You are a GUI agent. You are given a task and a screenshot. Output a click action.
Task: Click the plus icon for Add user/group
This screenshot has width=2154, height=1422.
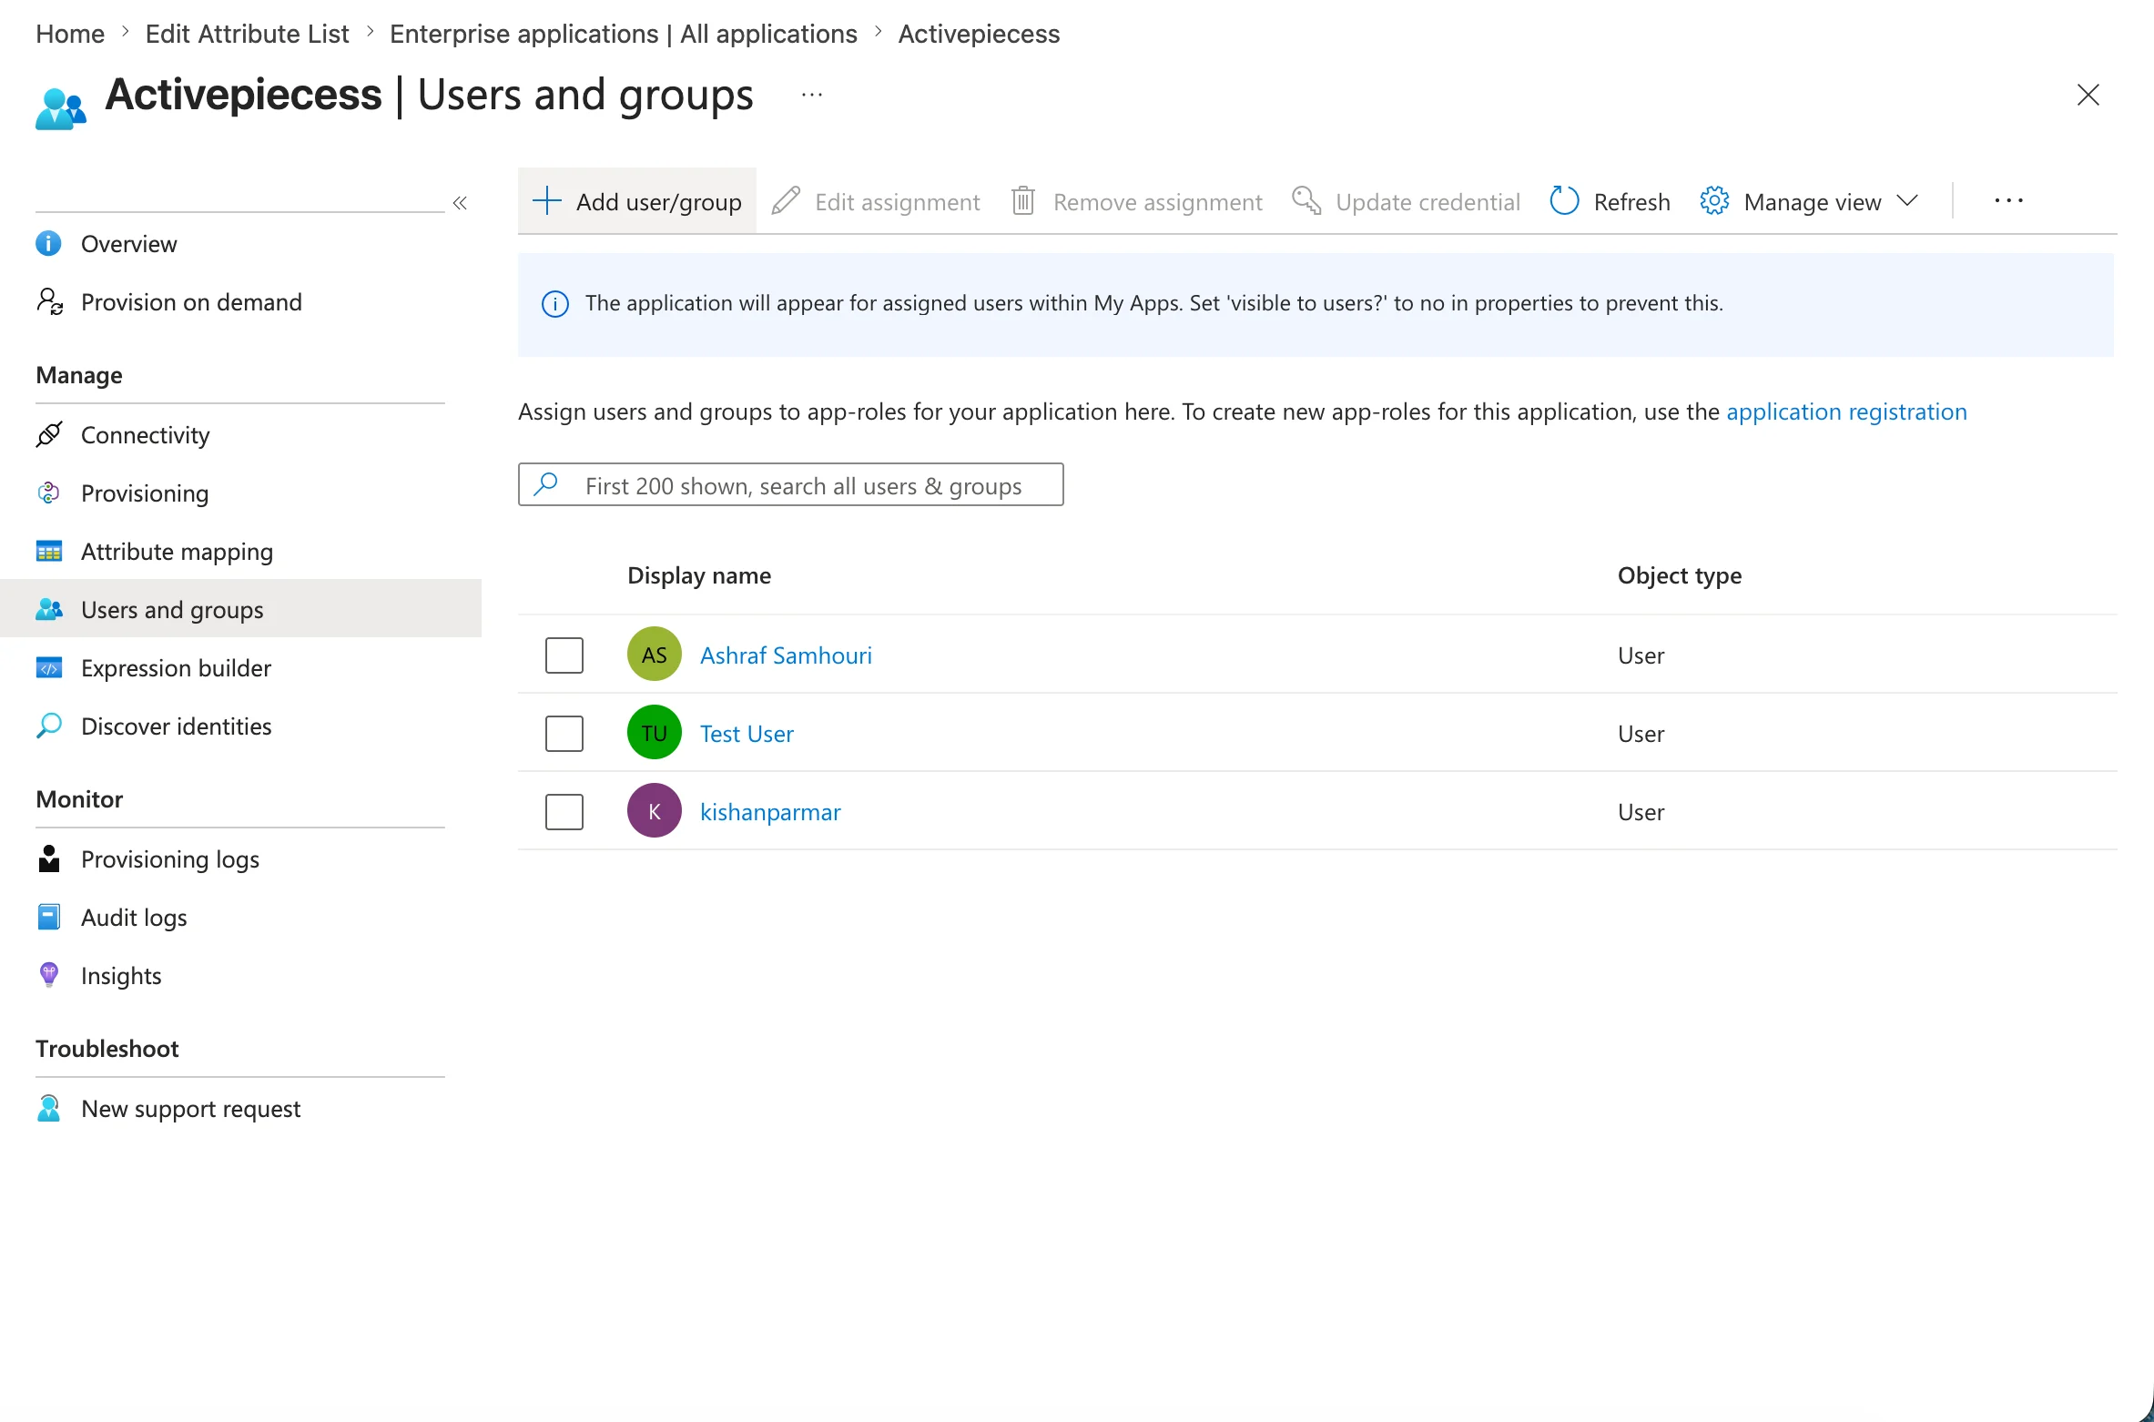[x=546, y=200]
